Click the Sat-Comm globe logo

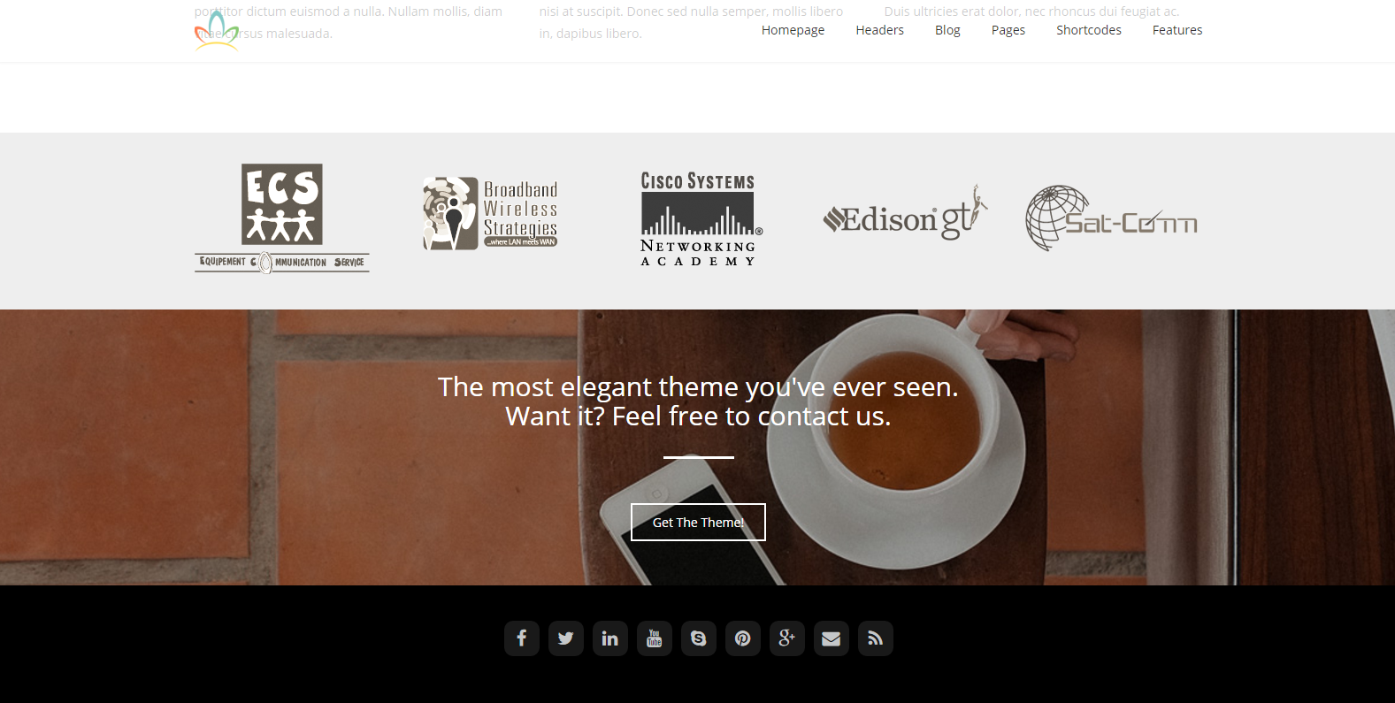(x=1112, y=218)
